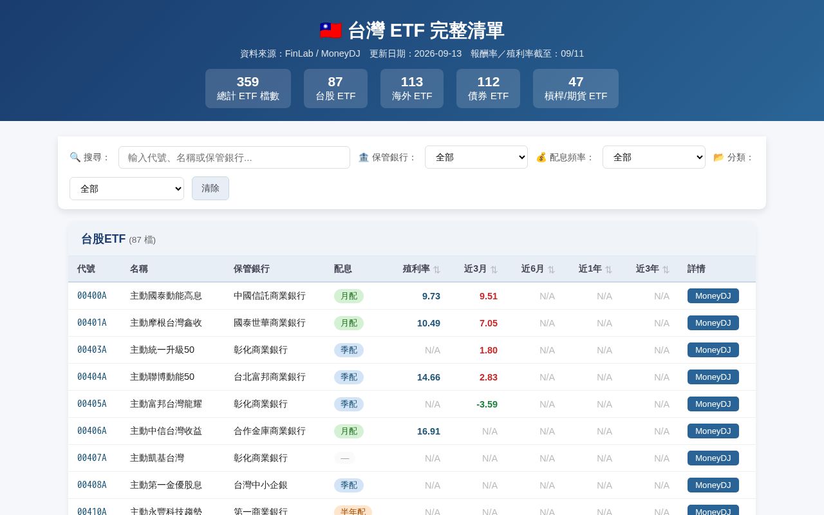Click ETF code 00400A

pos(92,295)
